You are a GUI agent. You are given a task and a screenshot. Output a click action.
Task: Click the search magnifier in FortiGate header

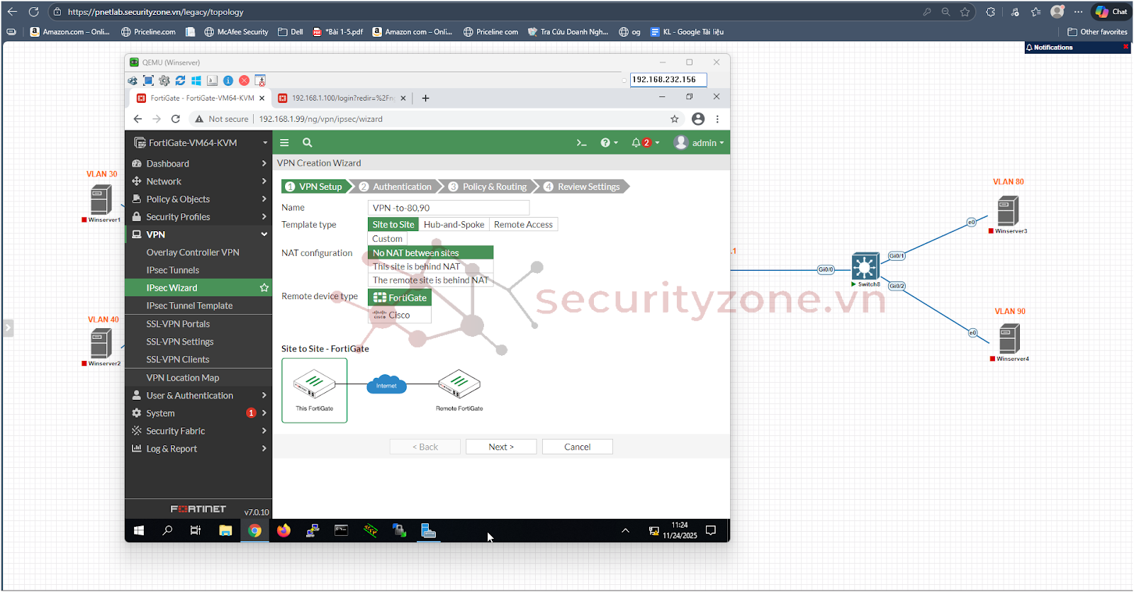click(308, 143)
